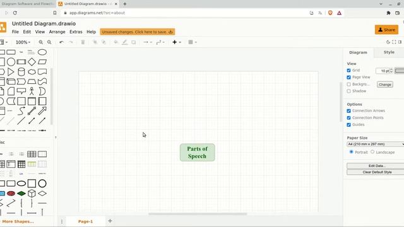Zoom out with the magnifier minus icon

tap(49, 42)
